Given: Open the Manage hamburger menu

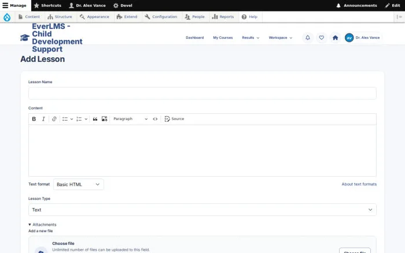Looking at the screenshot, I should [14, 5].
